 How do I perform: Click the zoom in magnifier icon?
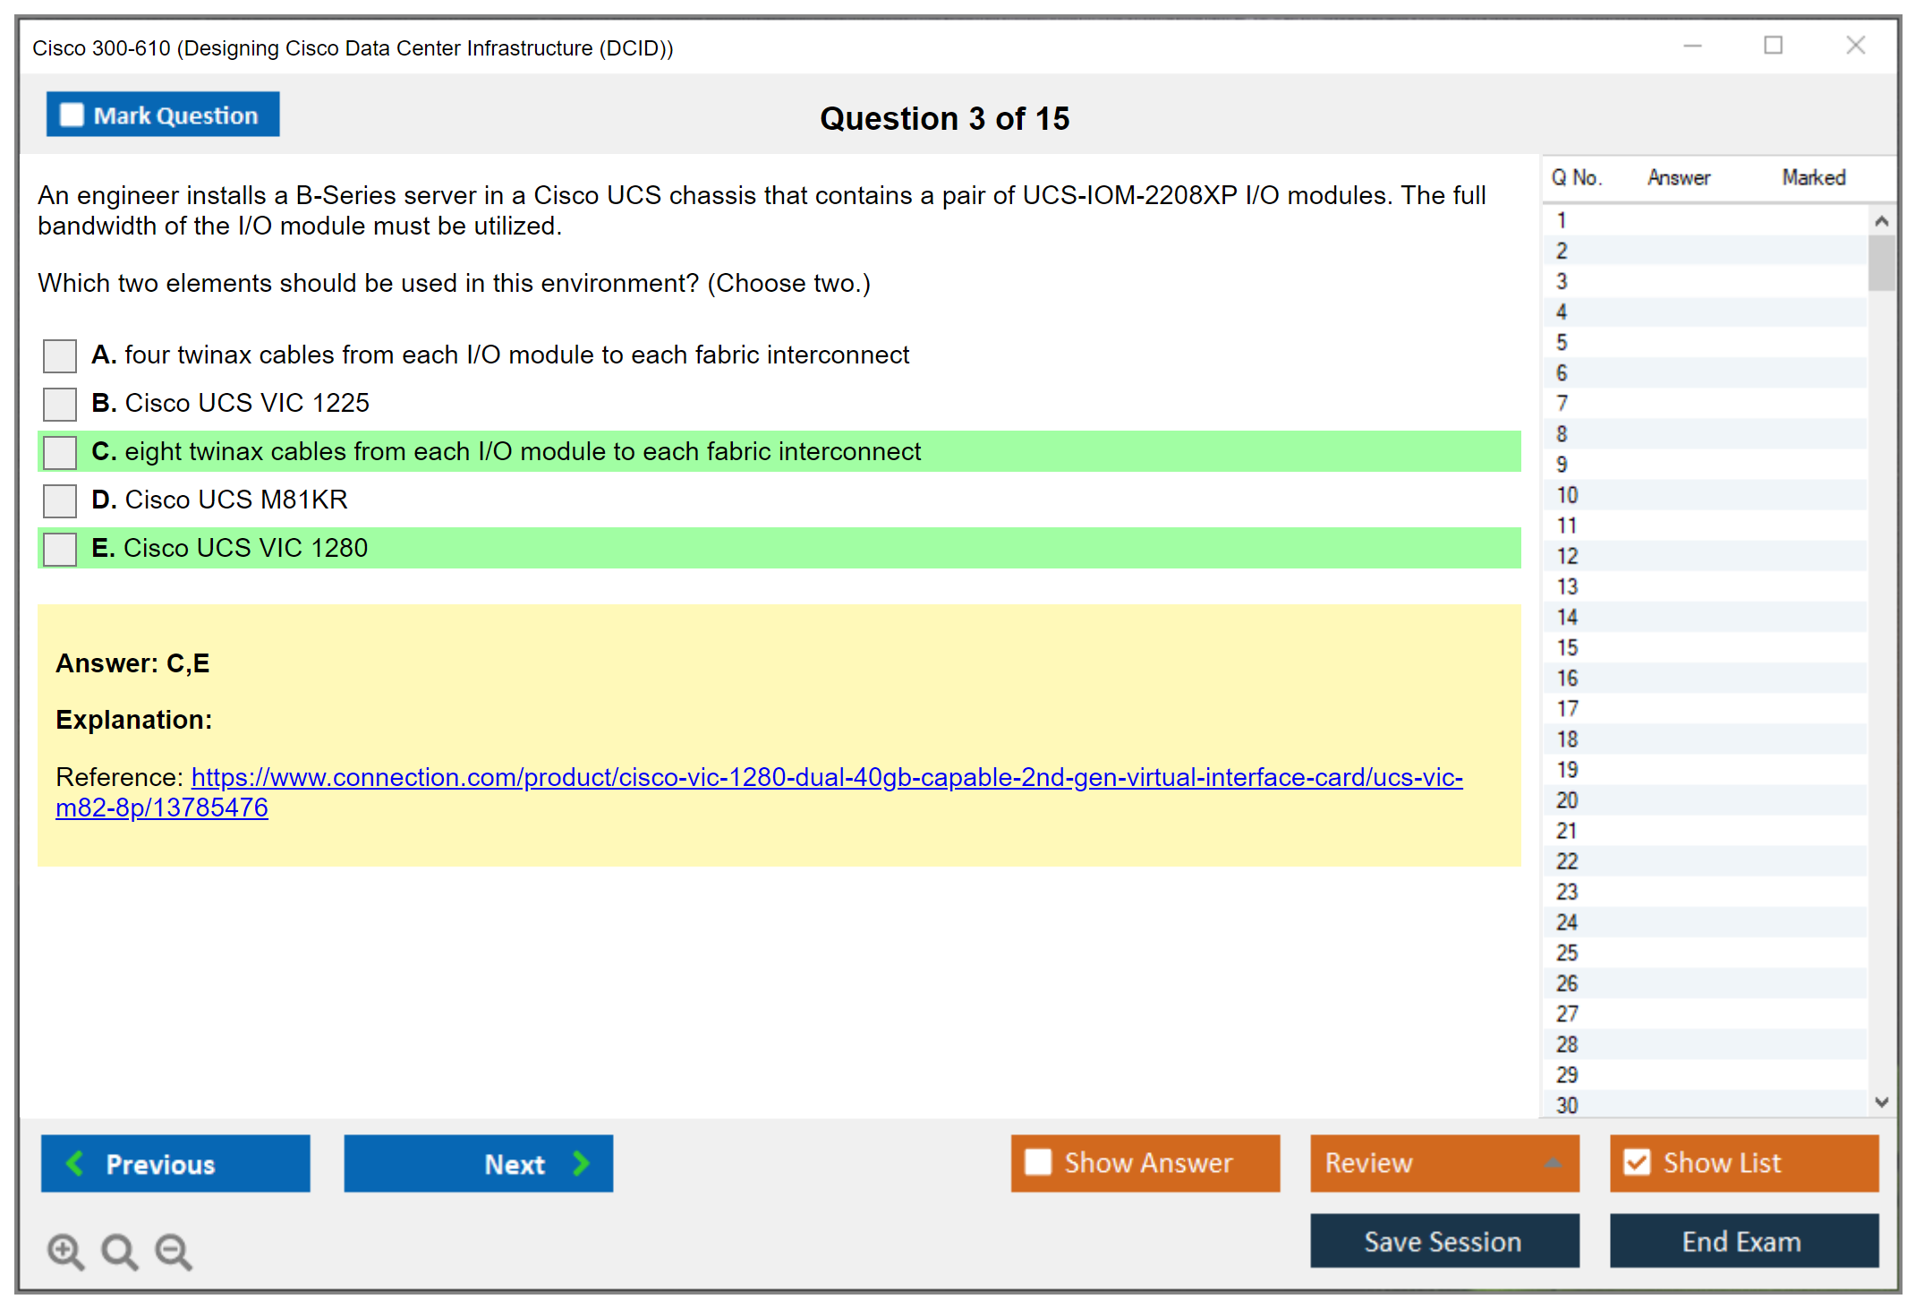(x=65, y=1251)
